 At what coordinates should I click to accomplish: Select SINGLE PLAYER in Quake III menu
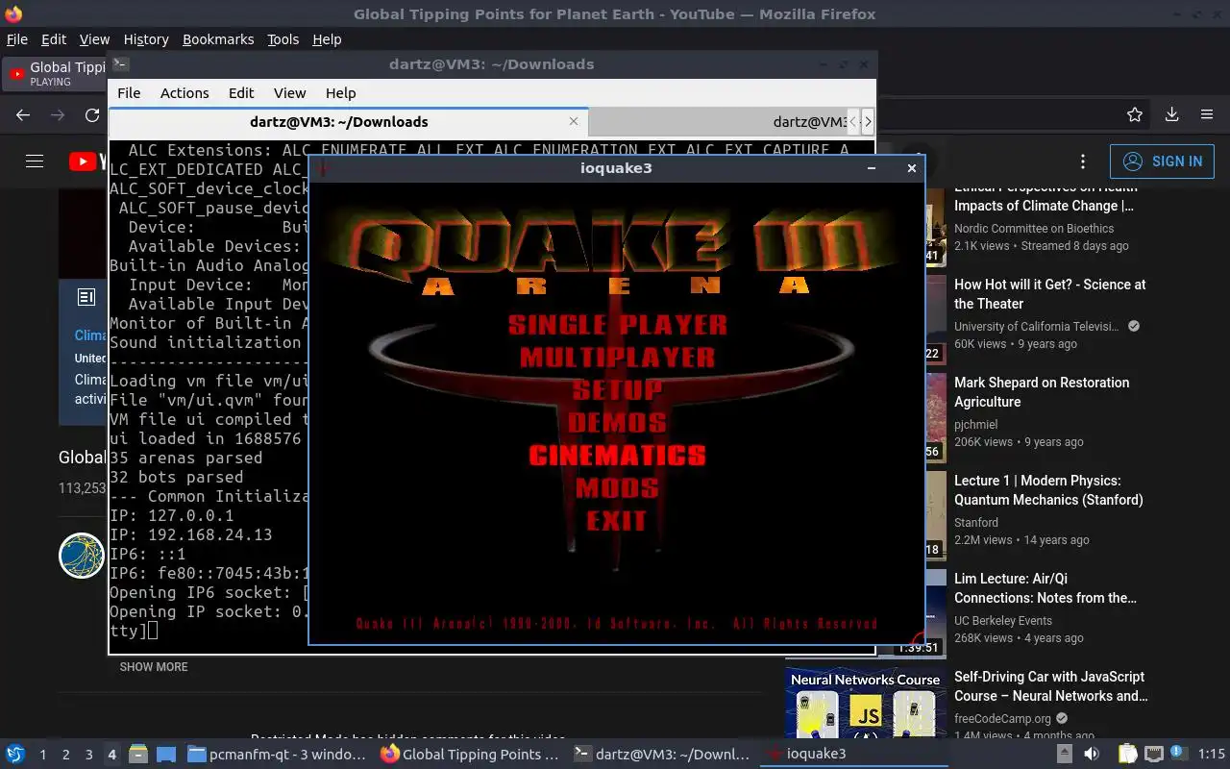pyautogui.click(x=617, y=324)
